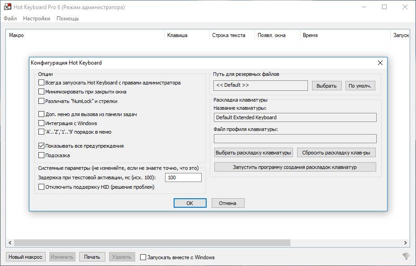The image size is (416, 266).
Task: Toggle Интеграция с Windows checkbox
Action: 41,123
